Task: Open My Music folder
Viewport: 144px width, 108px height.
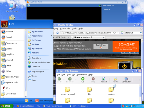Action: (33, 44)
